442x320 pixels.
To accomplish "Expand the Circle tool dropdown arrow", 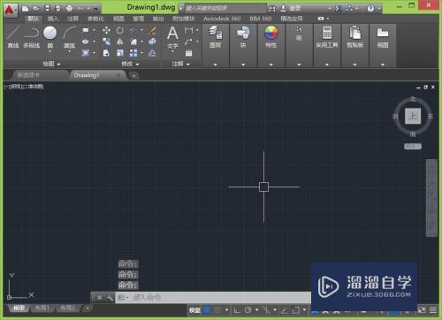I will (50, 52).
